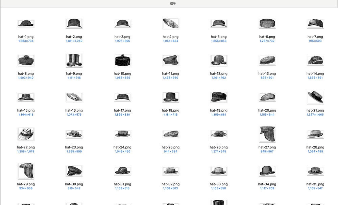338x205 pixels.
Task: Select the hat-21.png boater hat thumbnail
Action: pyautogui.click(x=315, y=97)
